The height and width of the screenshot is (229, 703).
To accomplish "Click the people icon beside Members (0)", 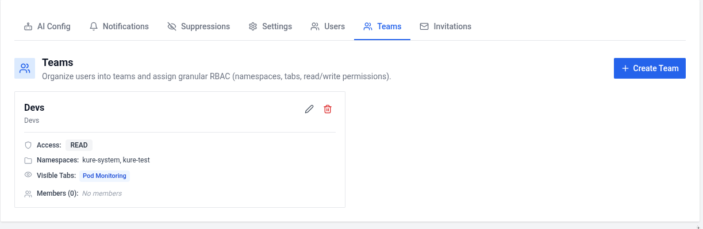I will [x=28, y=194].
